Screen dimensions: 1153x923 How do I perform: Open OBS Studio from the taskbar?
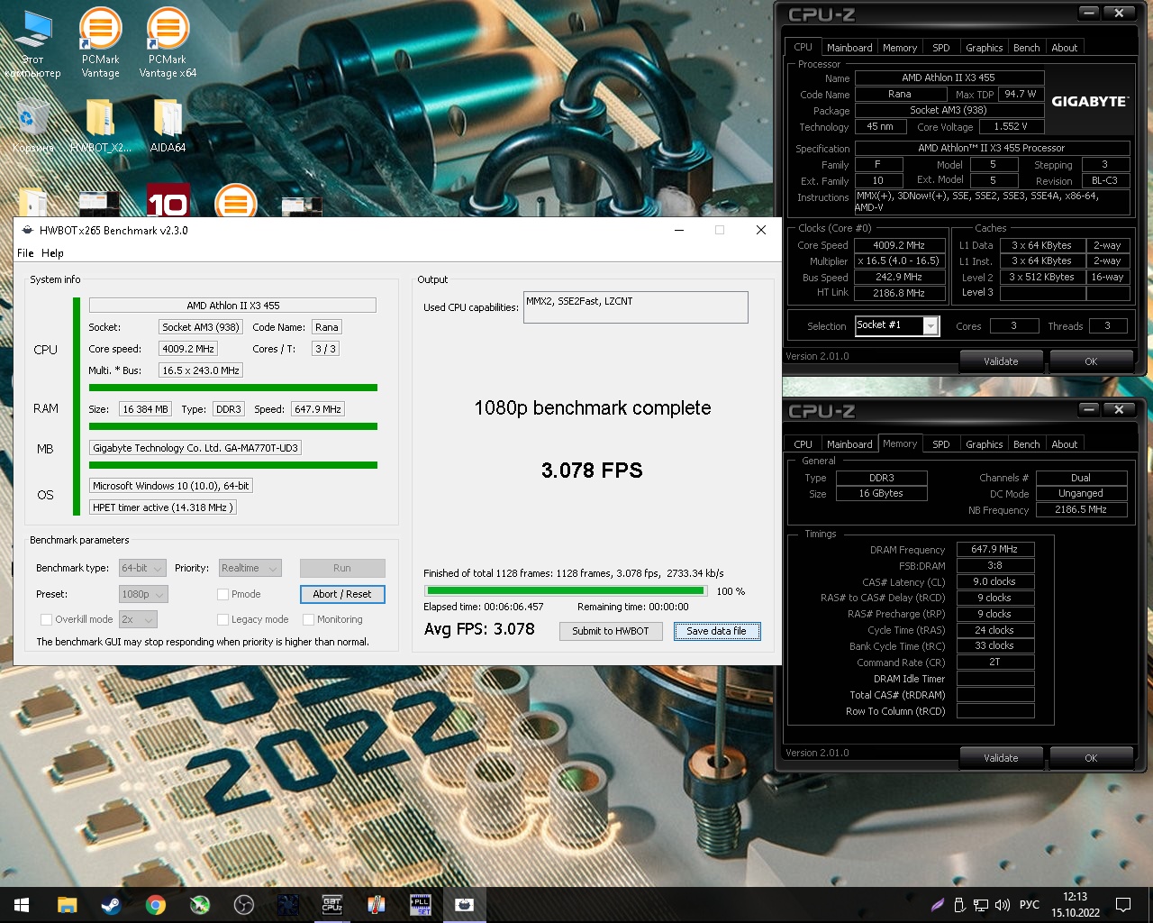click(x=243, y=905)
